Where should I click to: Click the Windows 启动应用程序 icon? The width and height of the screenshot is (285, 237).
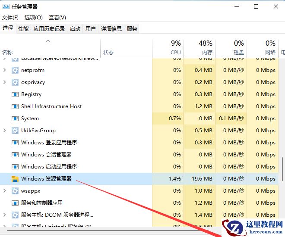pyautogui.click(x=15, y=167)
